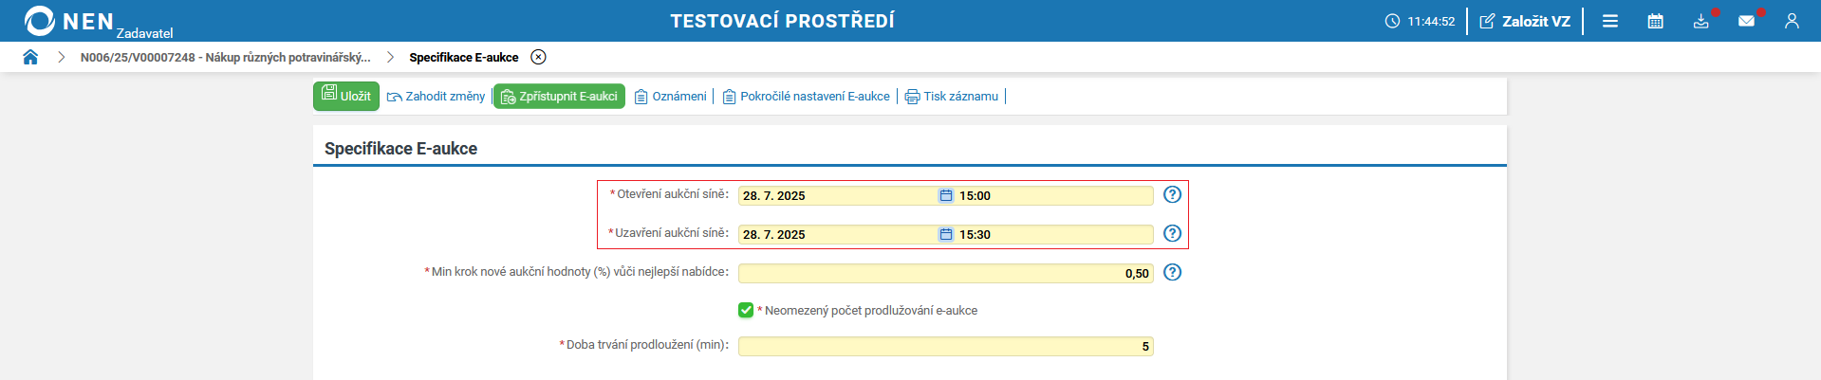Open date picker for Uzavření aukční síně

click(945, 234)
